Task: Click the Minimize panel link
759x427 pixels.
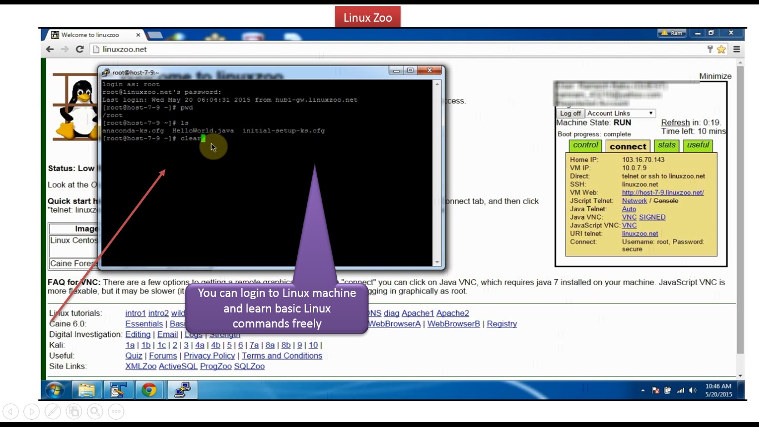Action: pos(715,76)
